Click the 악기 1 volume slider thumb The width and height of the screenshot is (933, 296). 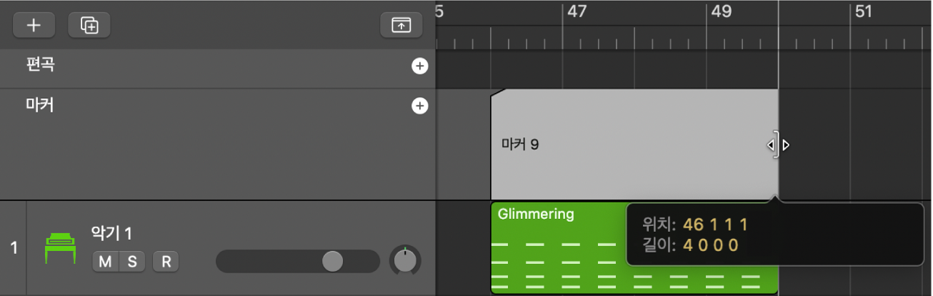pos(332,261)
